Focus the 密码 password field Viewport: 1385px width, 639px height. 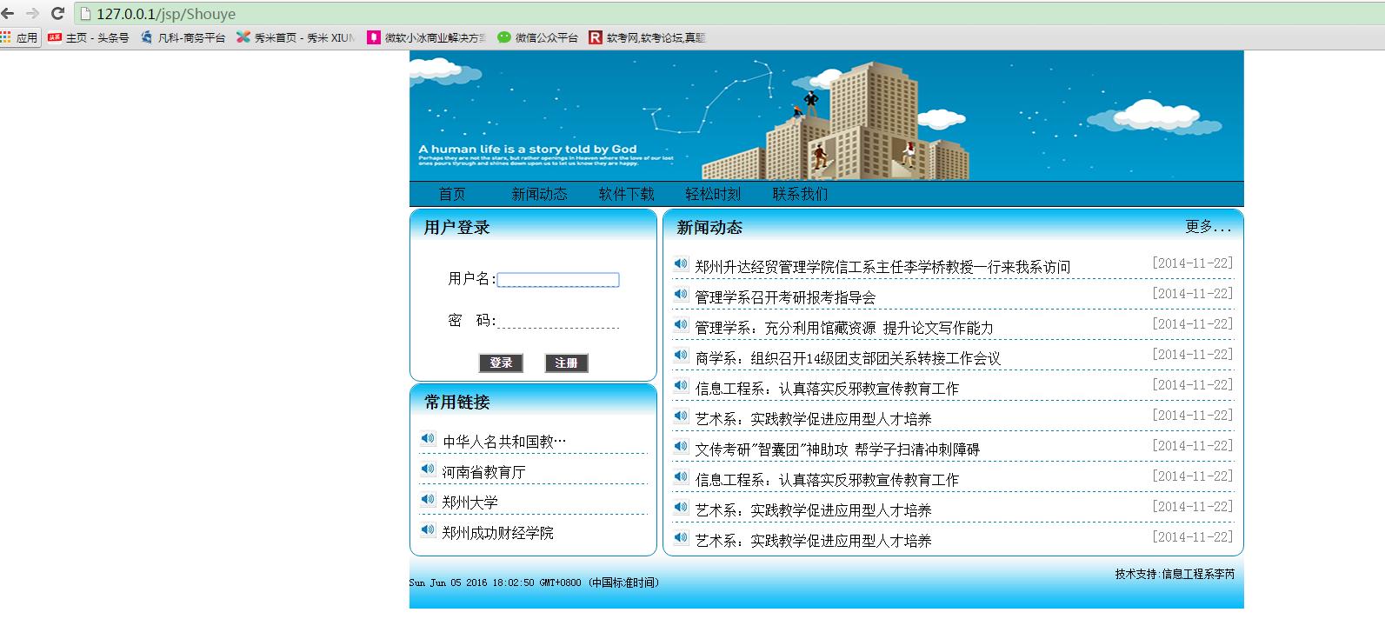click(x=558, y=321)
